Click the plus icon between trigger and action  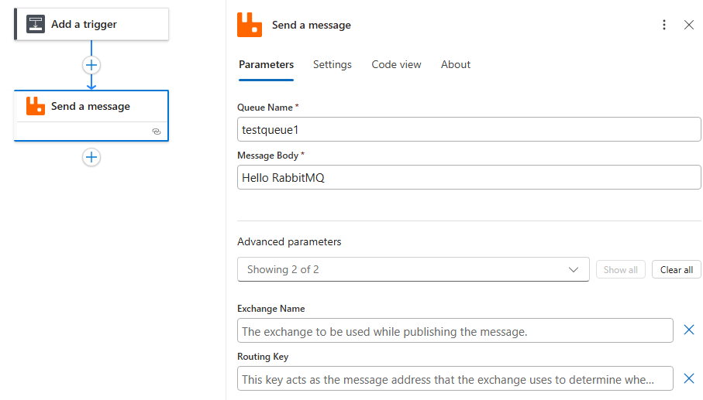coord(91,65)
